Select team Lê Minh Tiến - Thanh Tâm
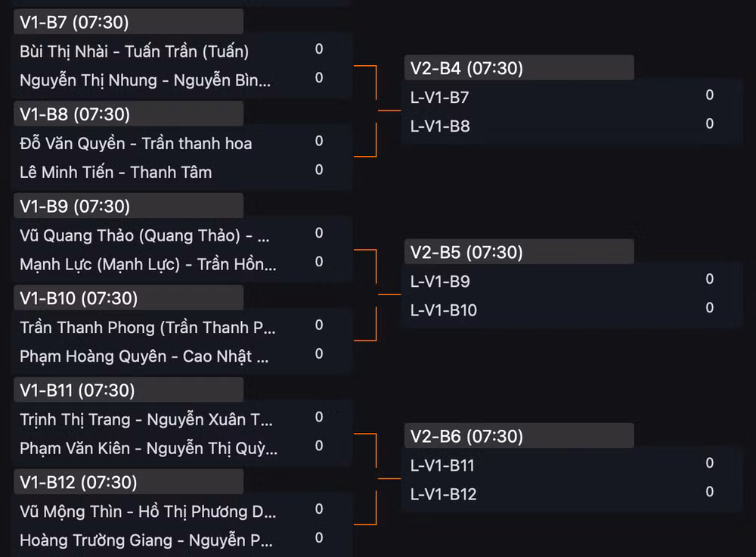756x557 pixels. pyautogui.click(x=181, y=173)
